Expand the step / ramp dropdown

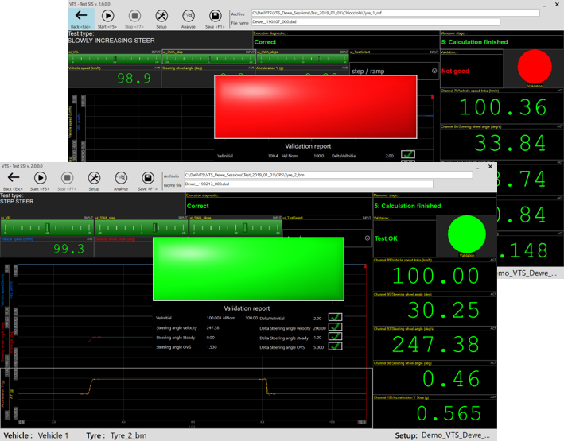pyautogui.click(x=434, y=71)
